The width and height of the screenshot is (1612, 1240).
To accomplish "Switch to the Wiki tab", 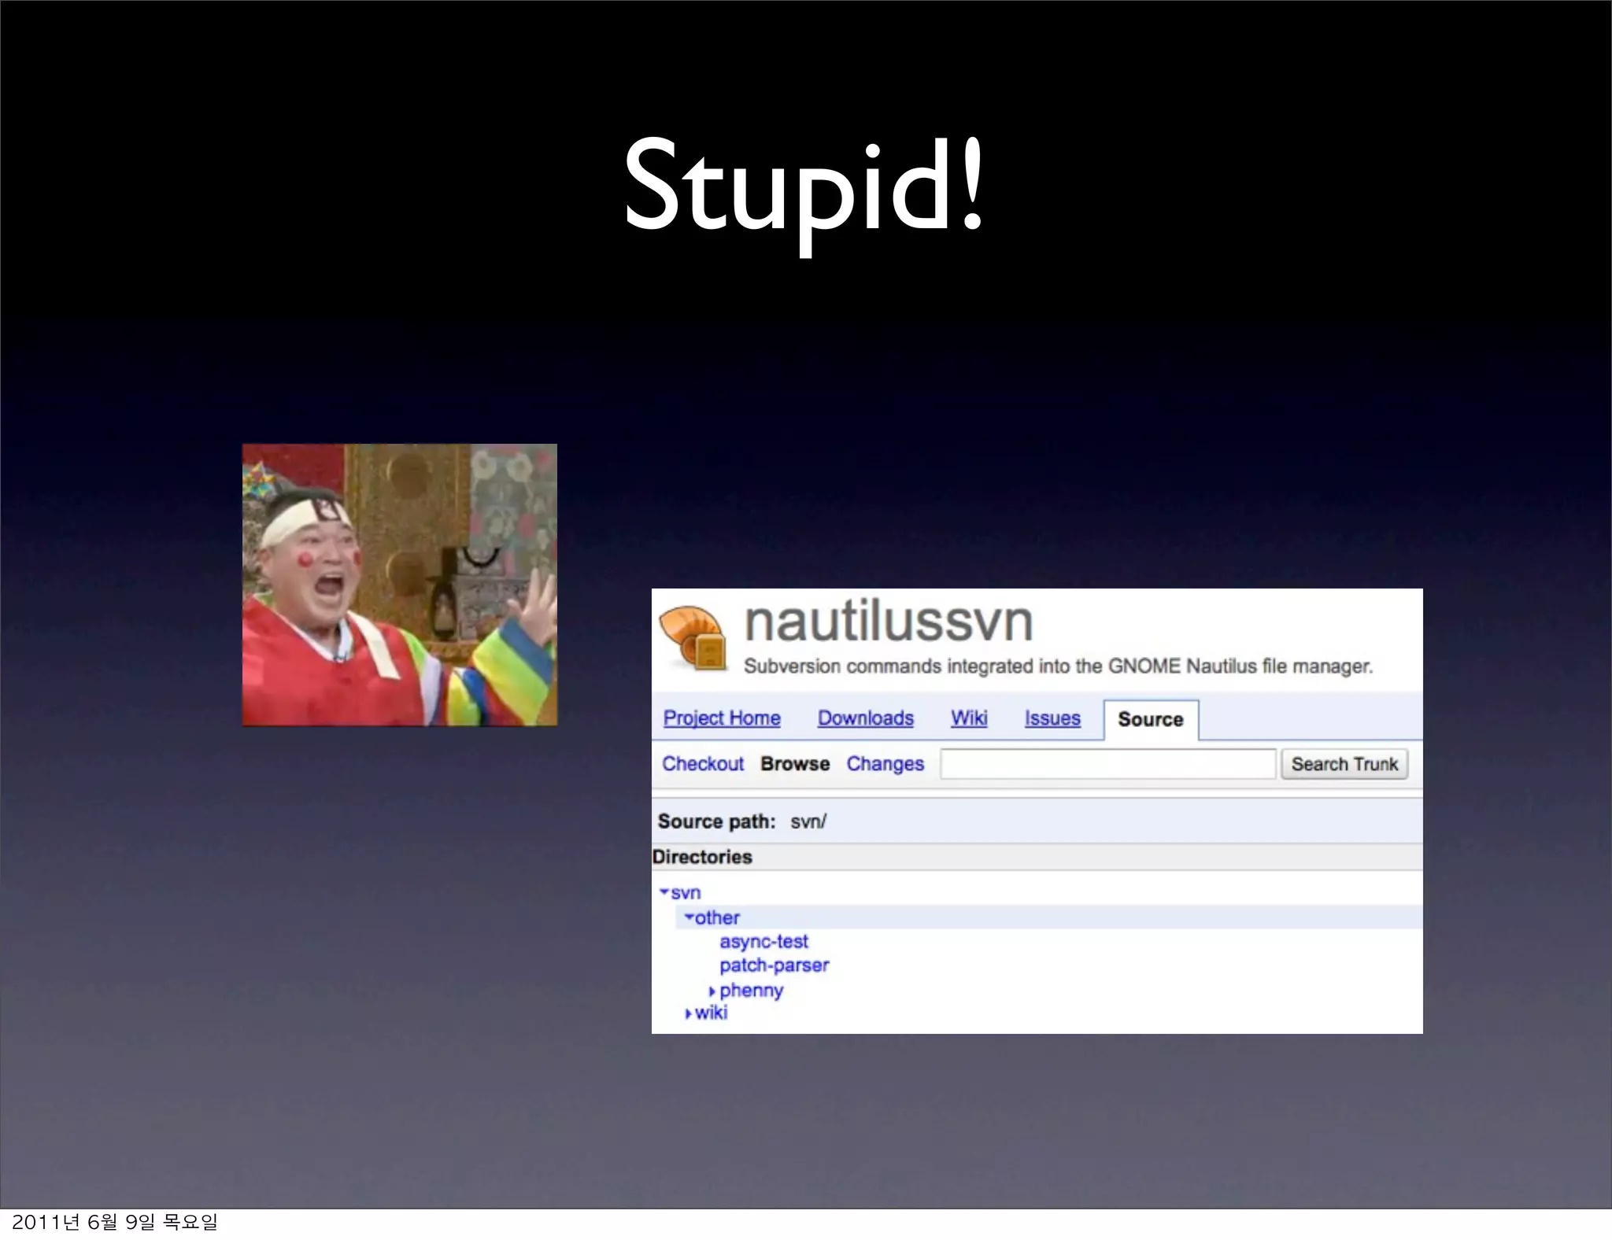I will click(x=968, y=718).
